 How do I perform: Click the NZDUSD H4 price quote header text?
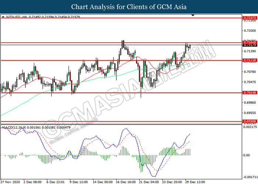point(43,17)
